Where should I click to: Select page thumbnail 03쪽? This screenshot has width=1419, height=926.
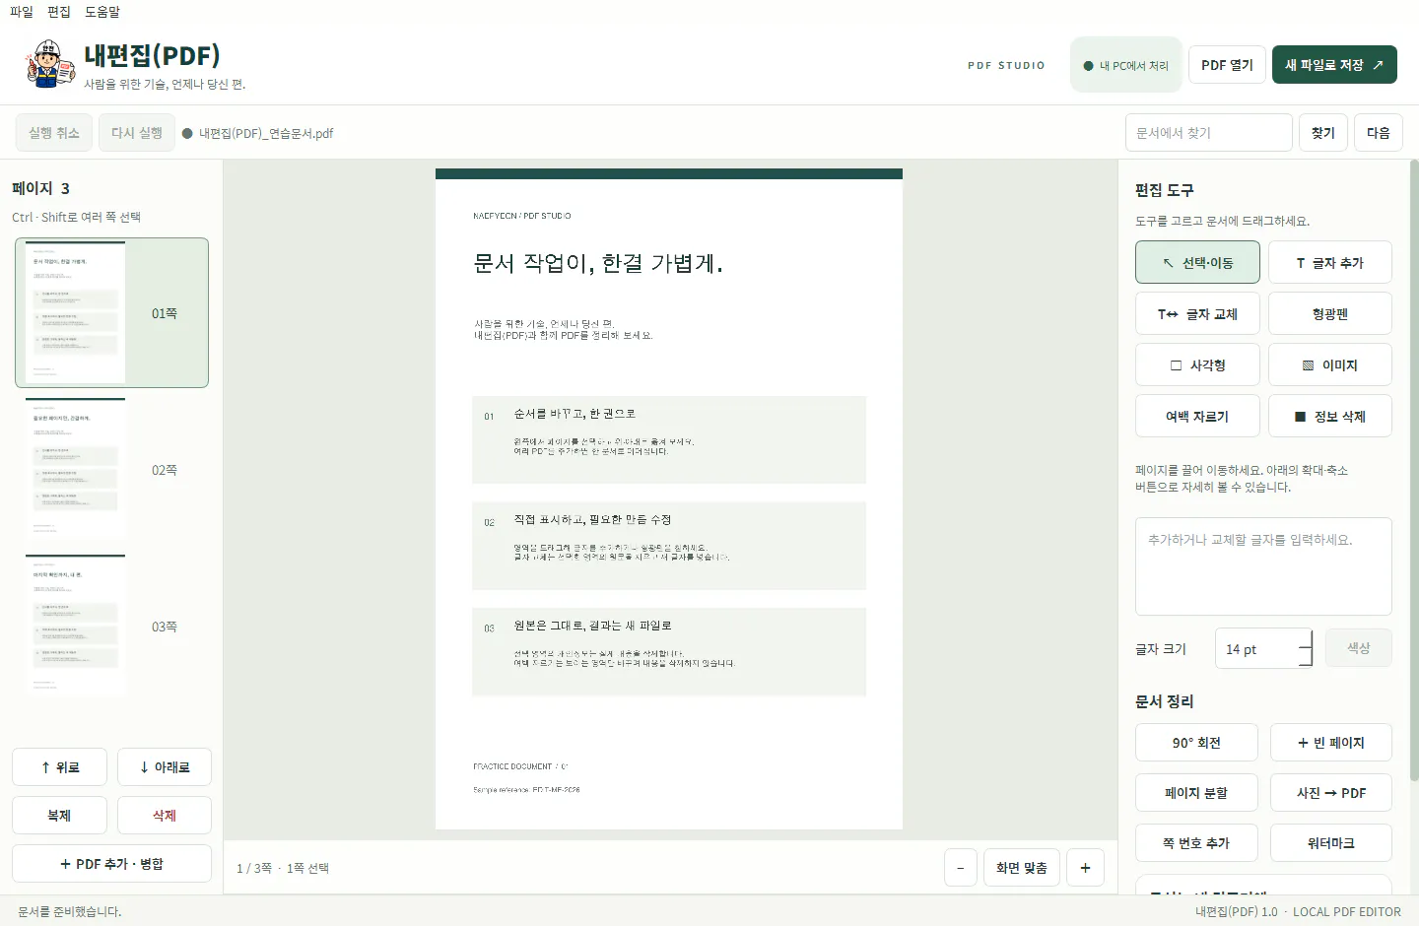click(x=111, y=626)
